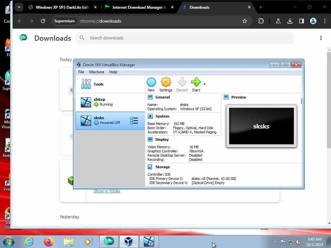Open the Windows Start button
The width and height of the screenshot is (331, 248).
coord(9,242)
